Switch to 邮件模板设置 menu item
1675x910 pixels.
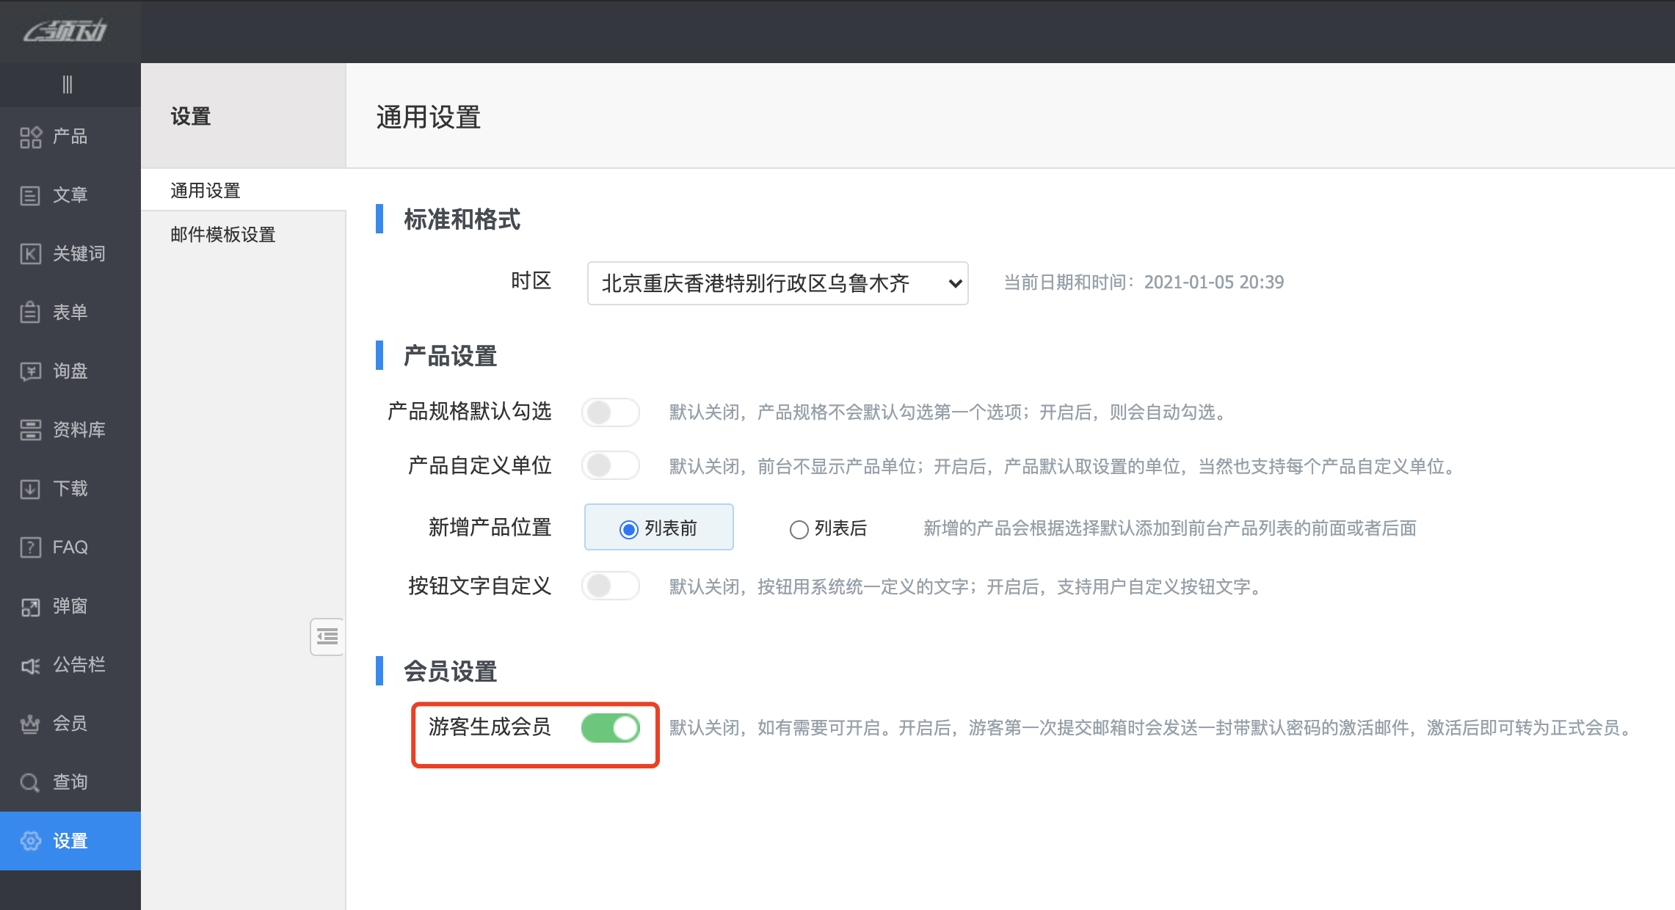pos(223,235)
